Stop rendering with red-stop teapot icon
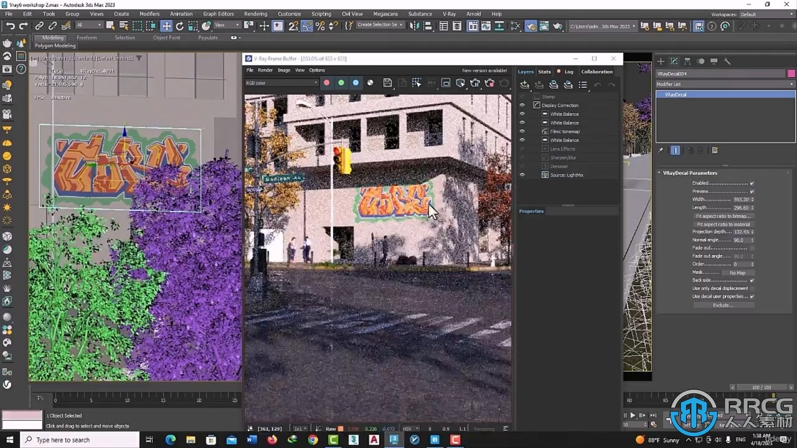The width and height of the screenshot is (797, 448). [x=489, y=83]
